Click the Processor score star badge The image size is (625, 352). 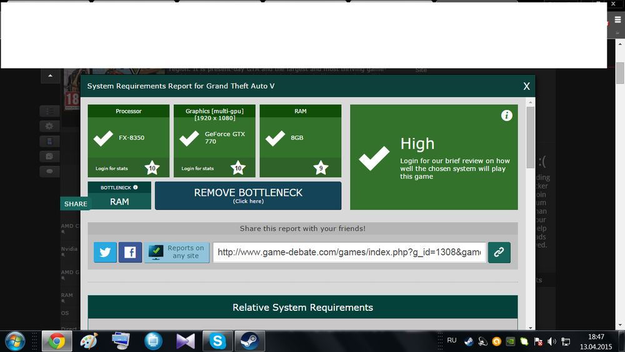[151, 168]
